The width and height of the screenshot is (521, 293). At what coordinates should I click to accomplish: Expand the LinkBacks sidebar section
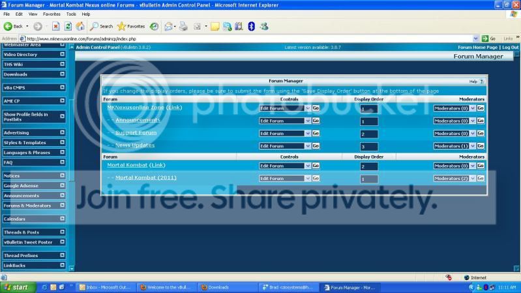62,266
